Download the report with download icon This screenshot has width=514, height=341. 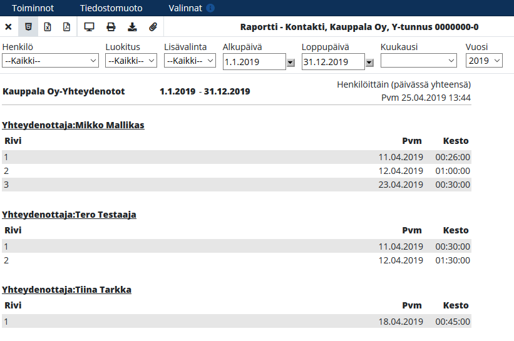132,27
